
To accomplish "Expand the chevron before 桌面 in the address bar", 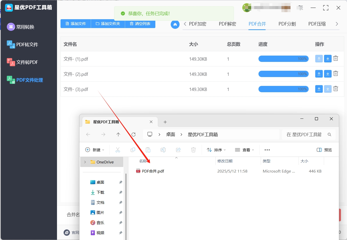I will (159, 134).
